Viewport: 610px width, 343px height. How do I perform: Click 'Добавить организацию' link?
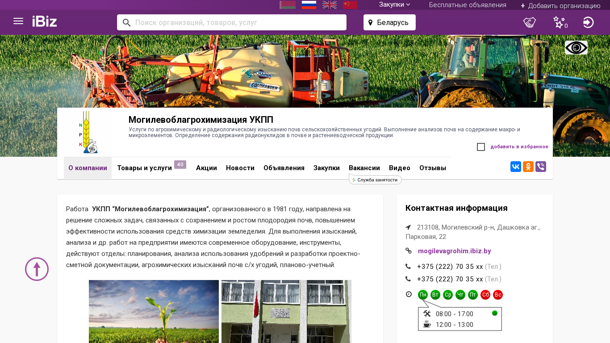click(560, 5)
